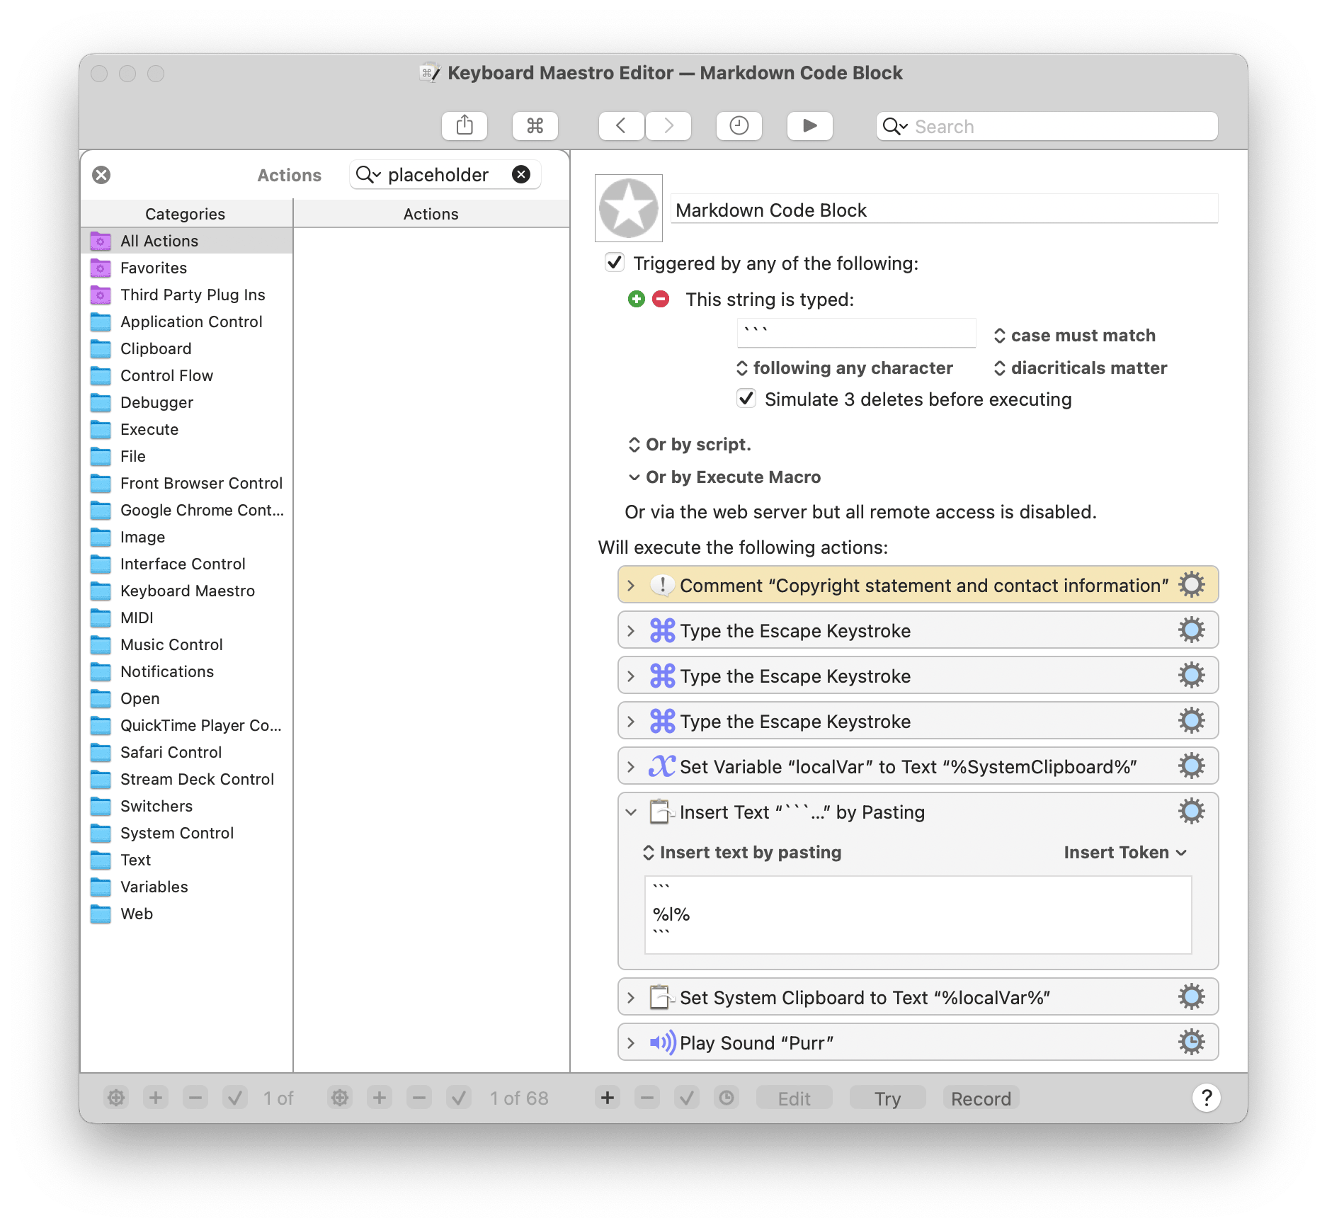Click the Try button

tap(887, 1098)
